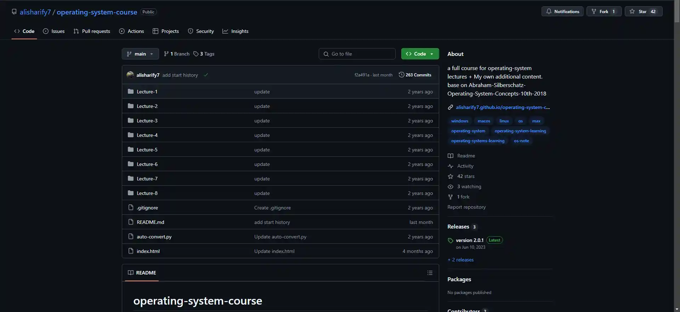Click alisharify7's avatar in commit row
Viewport: 680px width, 312px height.
130,75
